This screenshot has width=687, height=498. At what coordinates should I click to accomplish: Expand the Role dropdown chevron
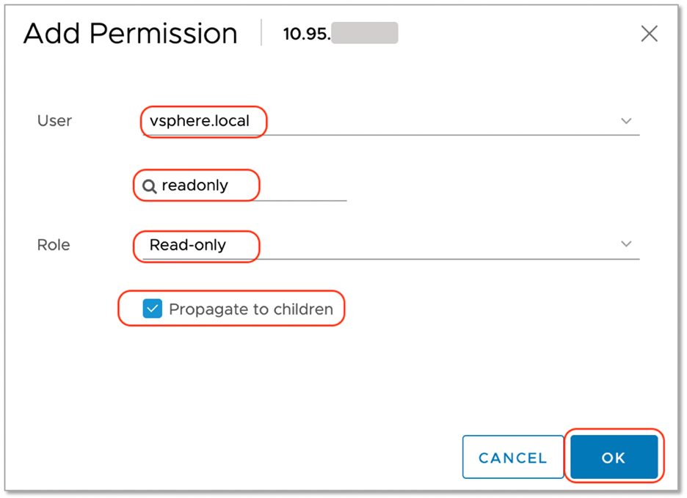(626, 244)
